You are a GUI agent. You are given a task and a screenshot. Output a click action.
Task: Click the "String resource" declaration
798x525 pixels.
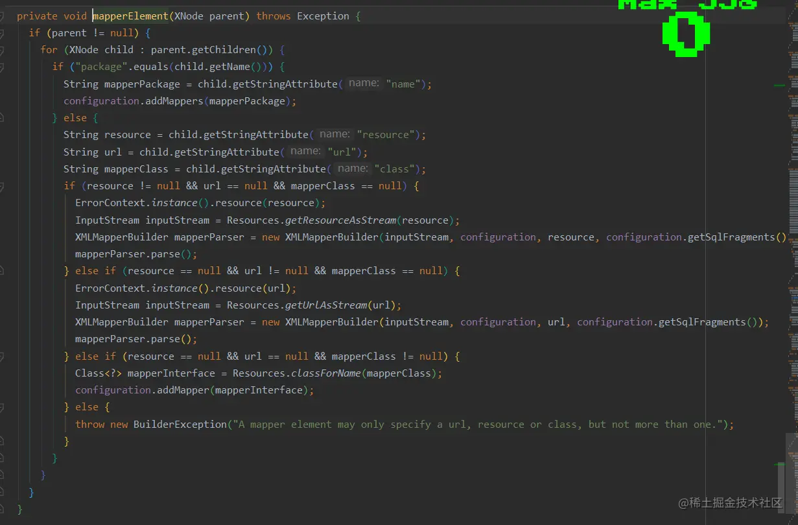(x=107, y=135)
